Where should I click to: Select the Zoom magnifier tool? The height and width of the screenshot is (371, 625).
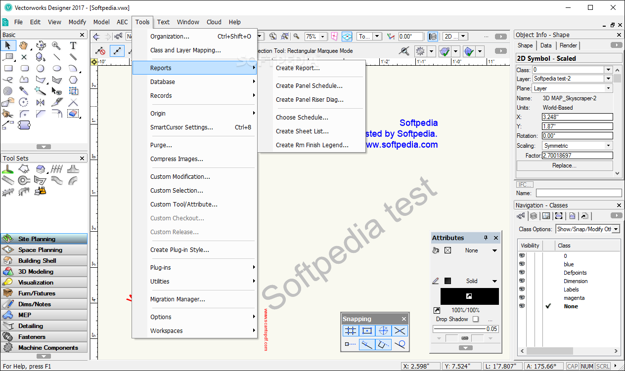[x=57, y=45]
